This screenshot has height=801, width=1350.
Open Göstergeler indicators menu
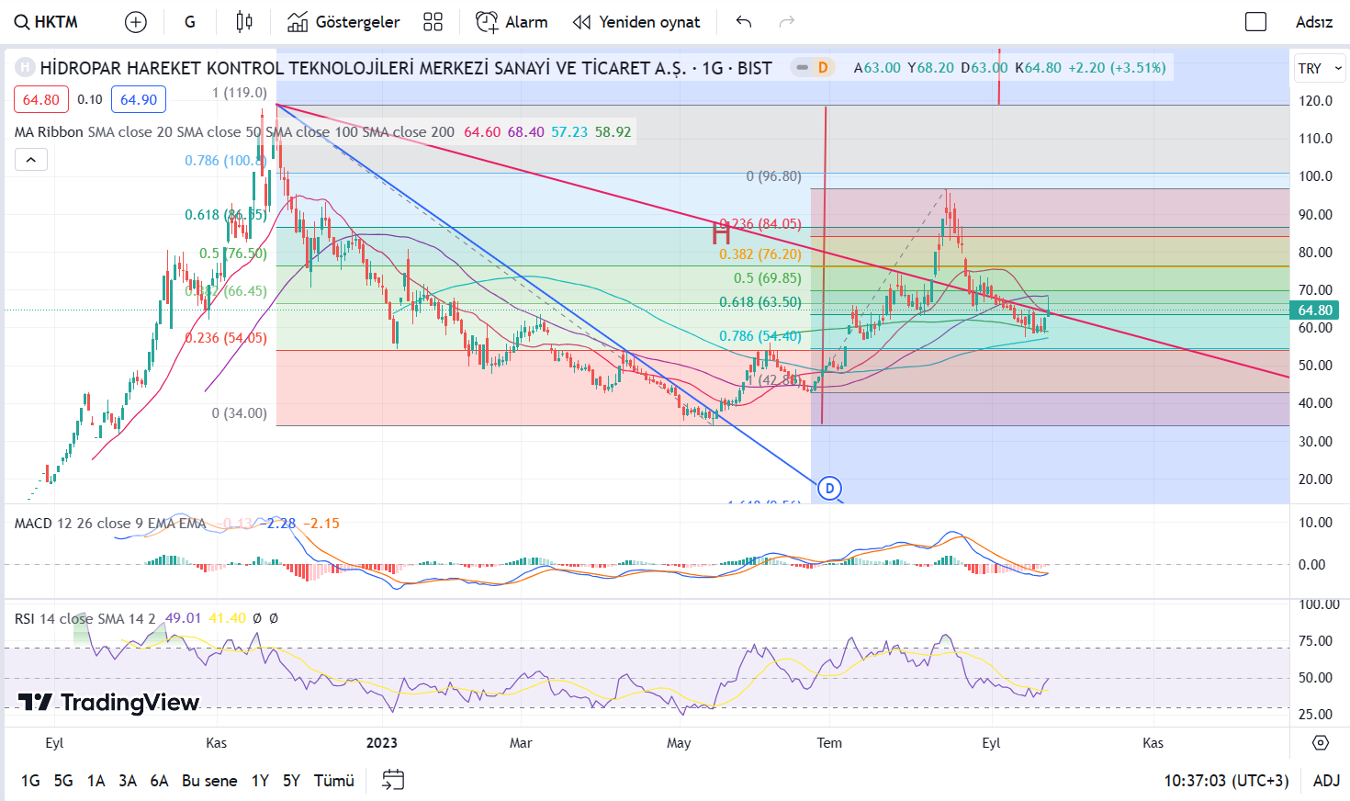(x=343, y=22)
